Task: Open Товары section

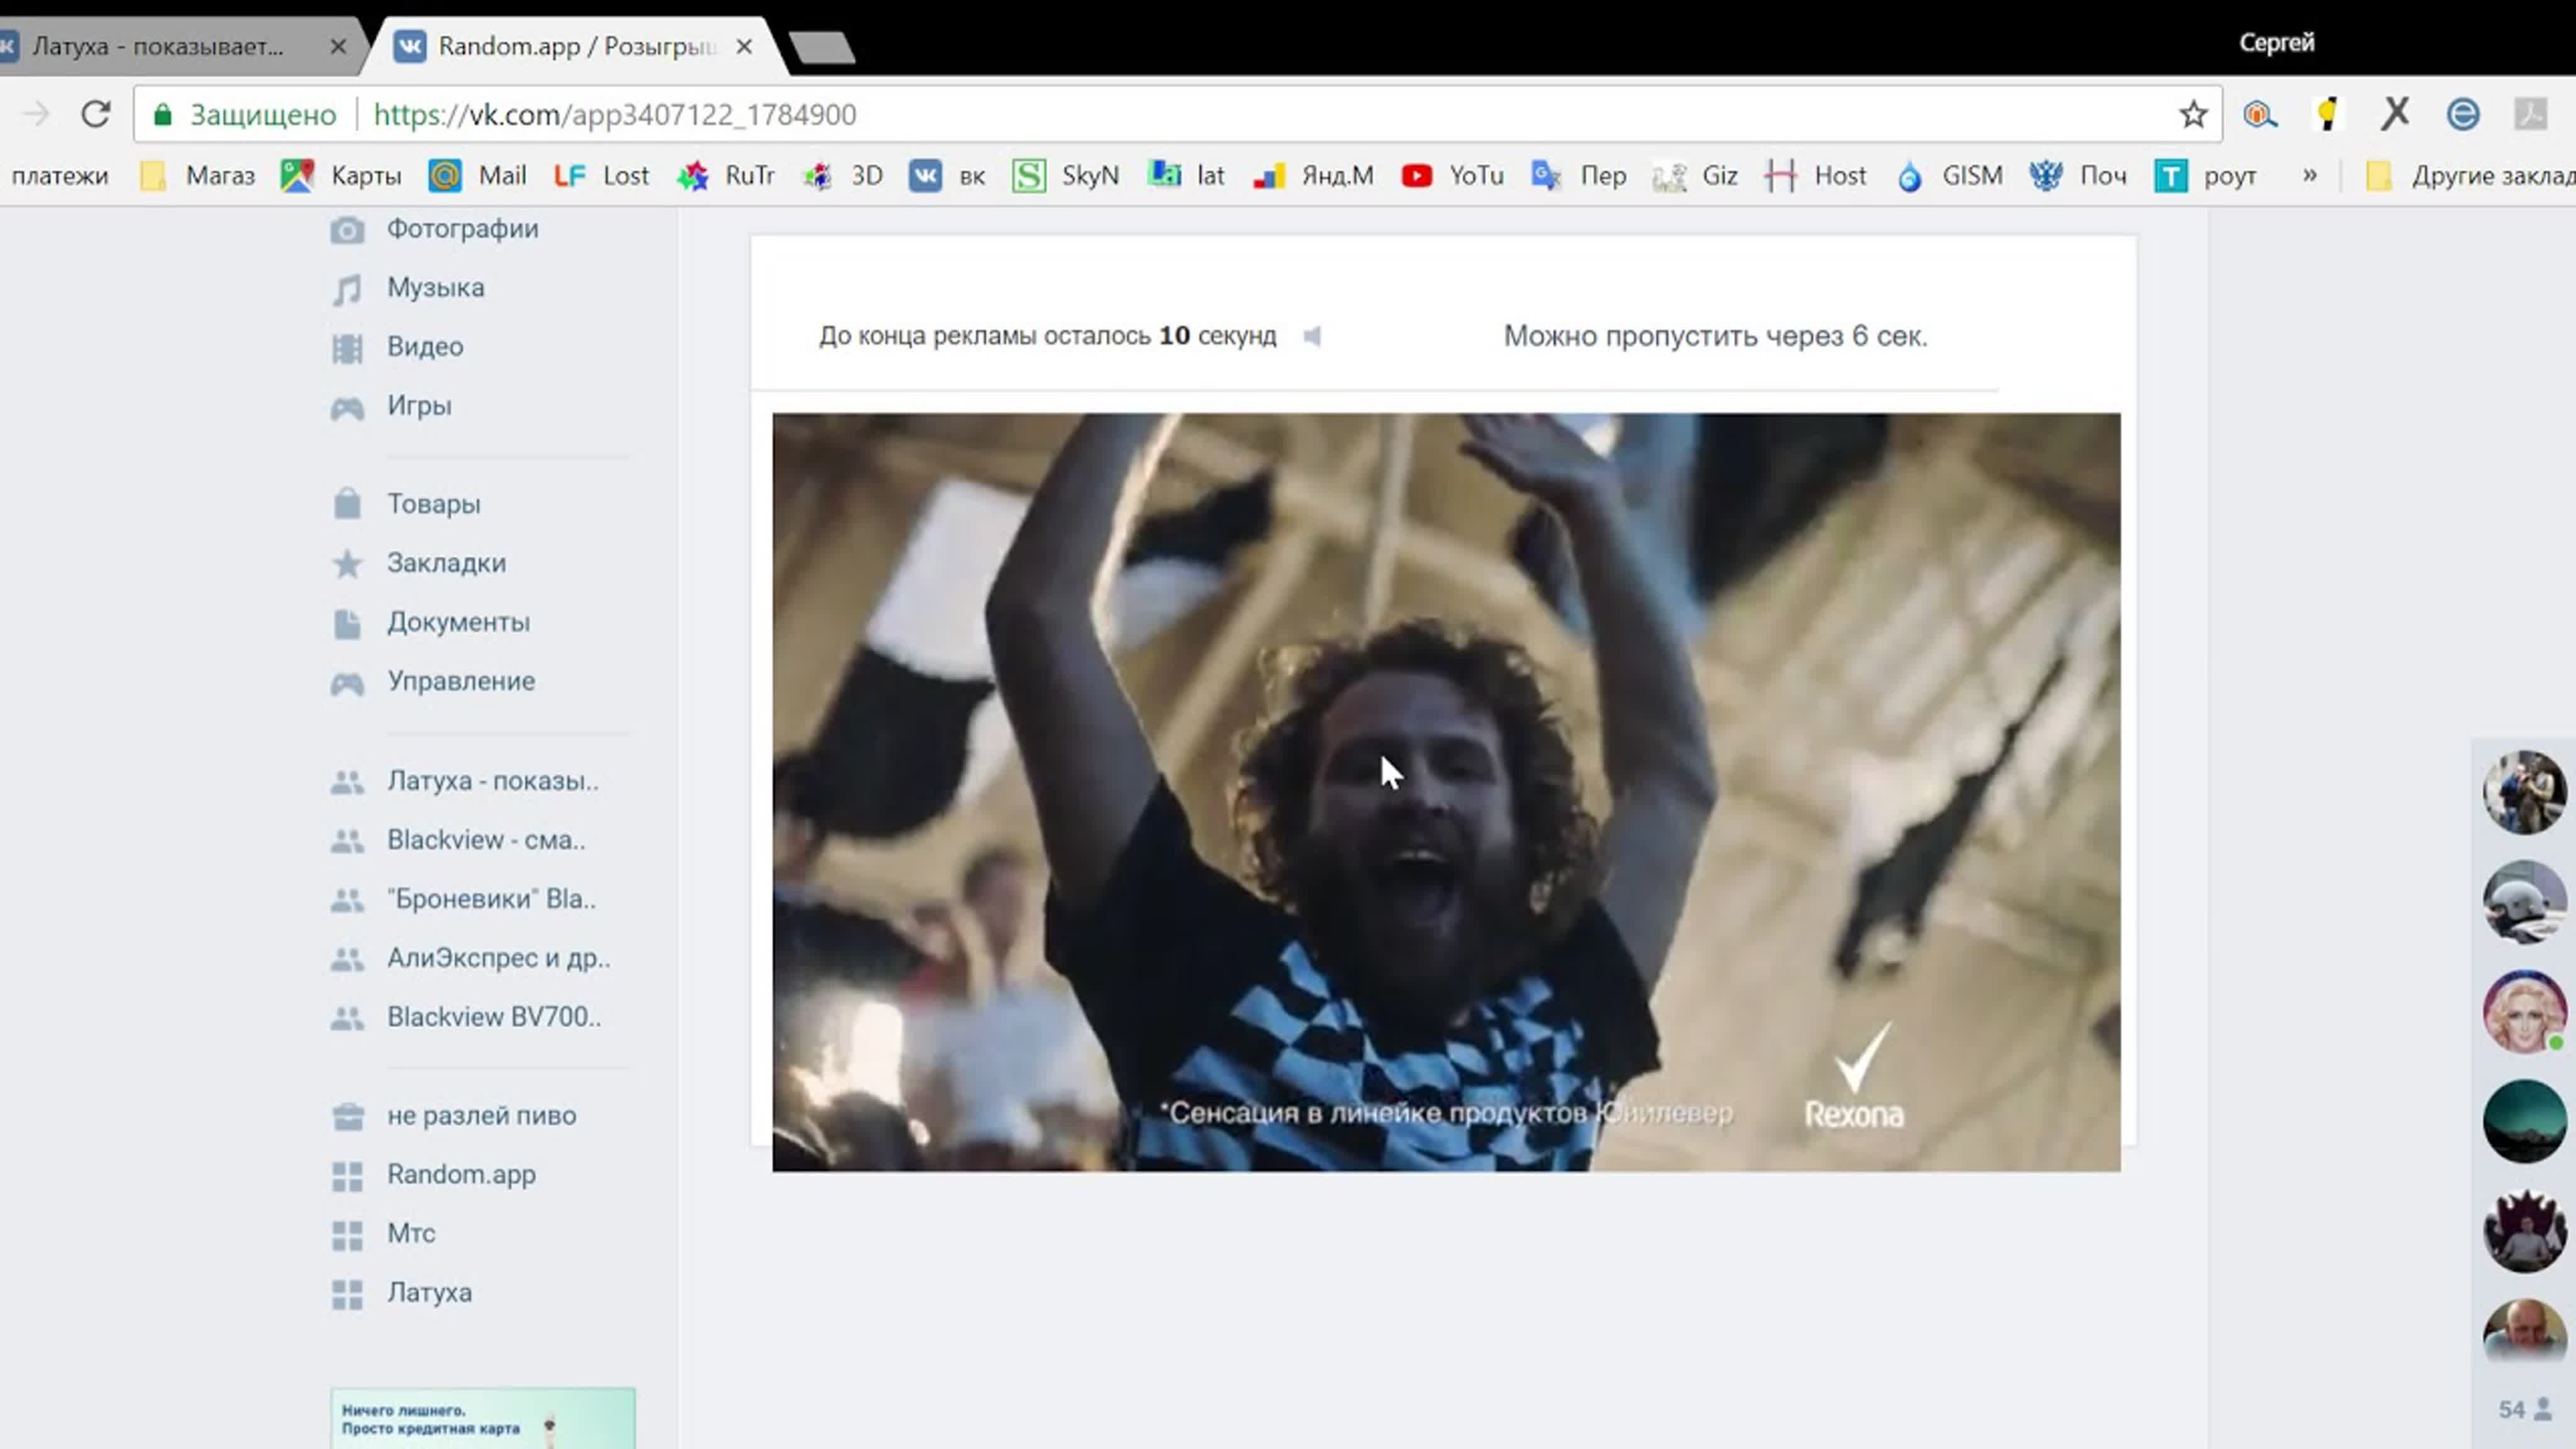Action: tap(433, 504)
